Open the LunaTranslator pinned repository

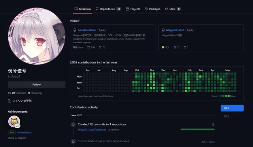click(87, 30)
